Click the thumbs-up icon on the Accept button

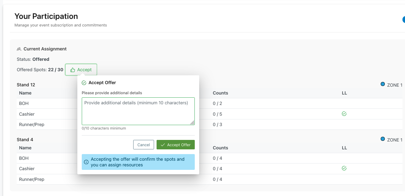coord(73,70)
